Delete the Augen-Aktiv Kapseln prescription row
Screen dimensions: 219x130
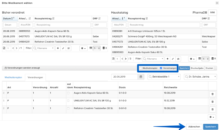pyautogui.click(x=212, y=94)
